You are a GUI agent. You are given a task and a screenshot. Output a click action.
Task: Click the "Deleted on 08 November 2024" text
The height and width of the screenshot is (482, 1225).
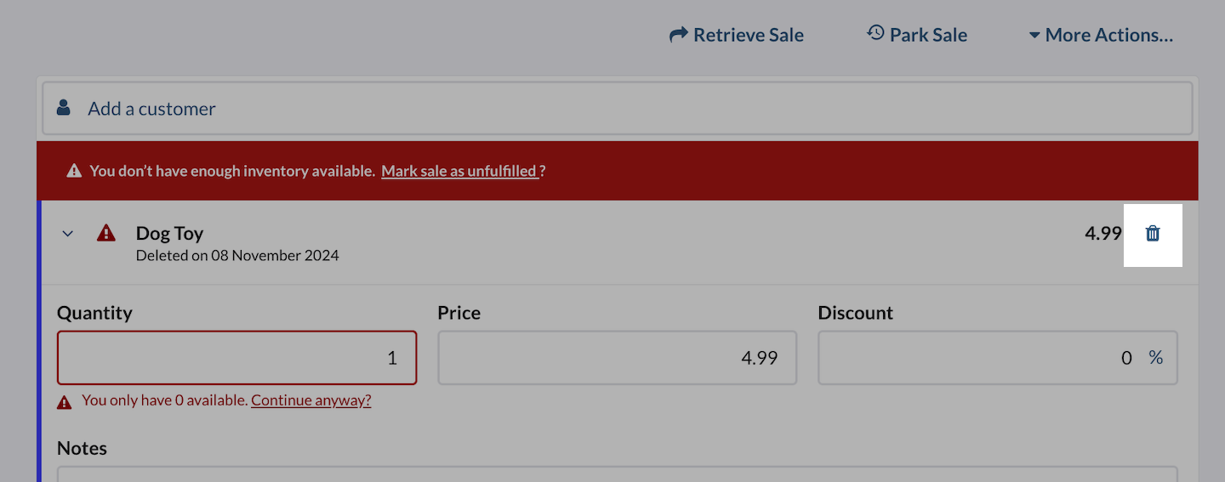(x=237, y=255)
